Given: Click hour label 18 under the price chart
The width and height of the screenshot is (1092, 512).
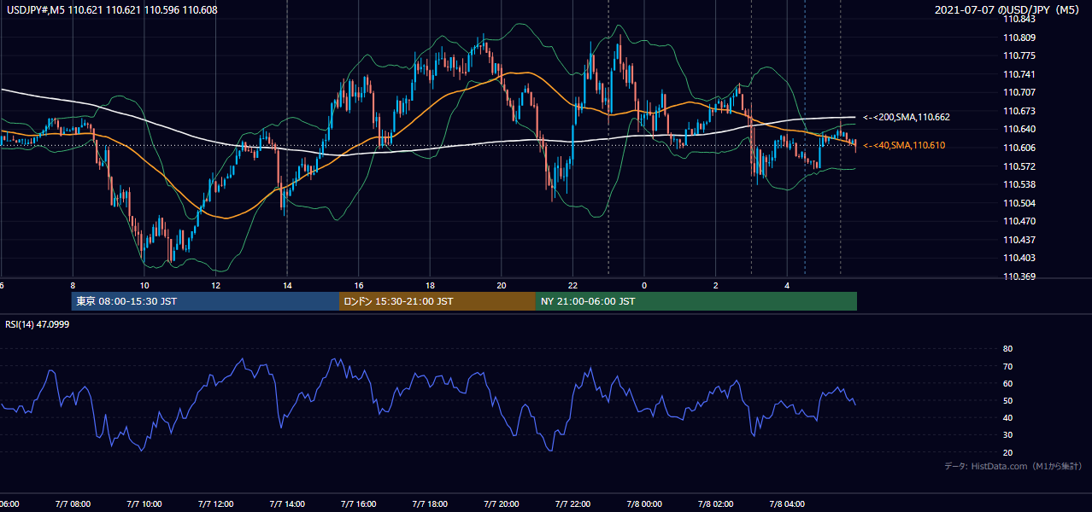Looking at the screenshot, I should pos(431,285).
